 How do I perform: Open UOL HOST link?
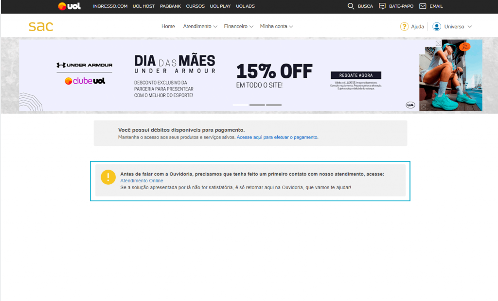[x=143, y=6]
